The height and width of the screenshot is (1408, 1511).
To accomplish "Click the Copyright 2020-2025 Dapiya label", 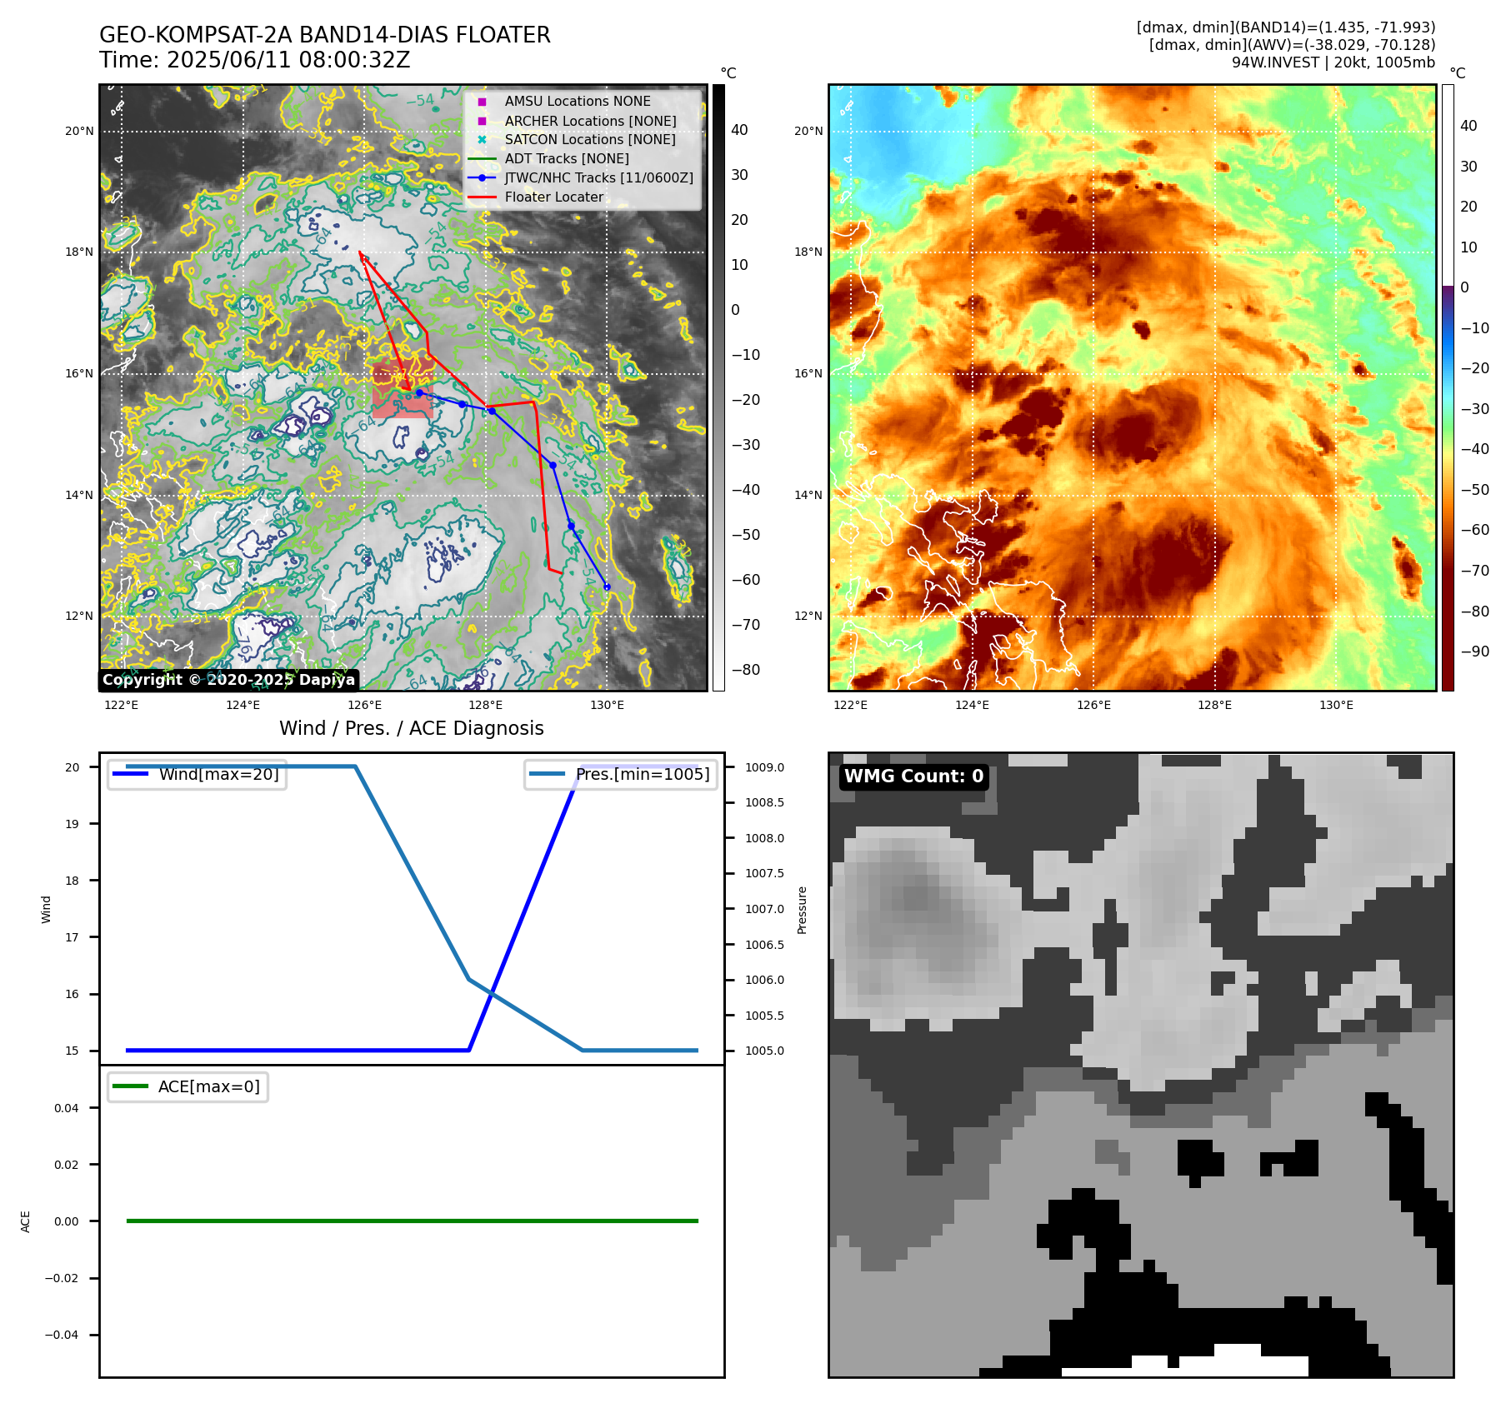I will 229,680.
